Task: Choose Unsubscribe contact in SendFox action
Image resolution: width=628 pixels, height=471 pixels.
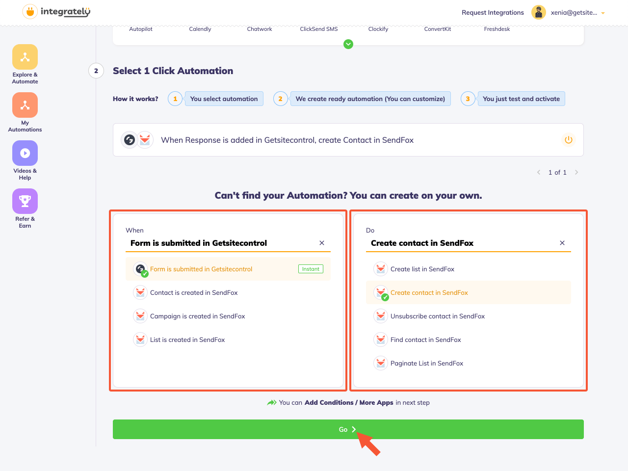Action: click(437, 316)
